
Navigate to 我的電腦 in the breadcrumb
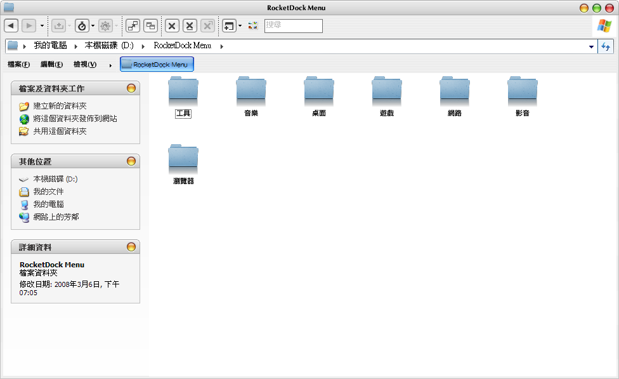pos(51,46)
